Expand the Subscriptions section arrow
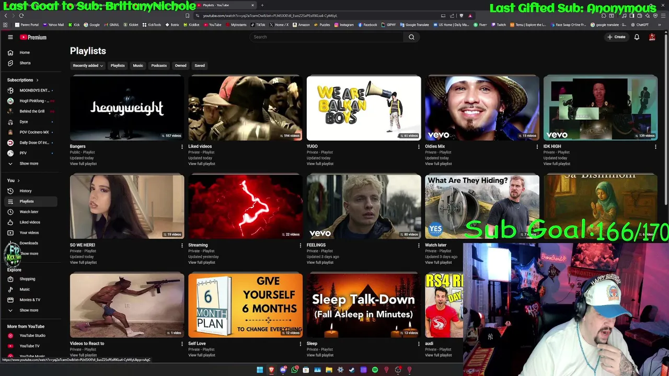 click(x=37, y=80)
